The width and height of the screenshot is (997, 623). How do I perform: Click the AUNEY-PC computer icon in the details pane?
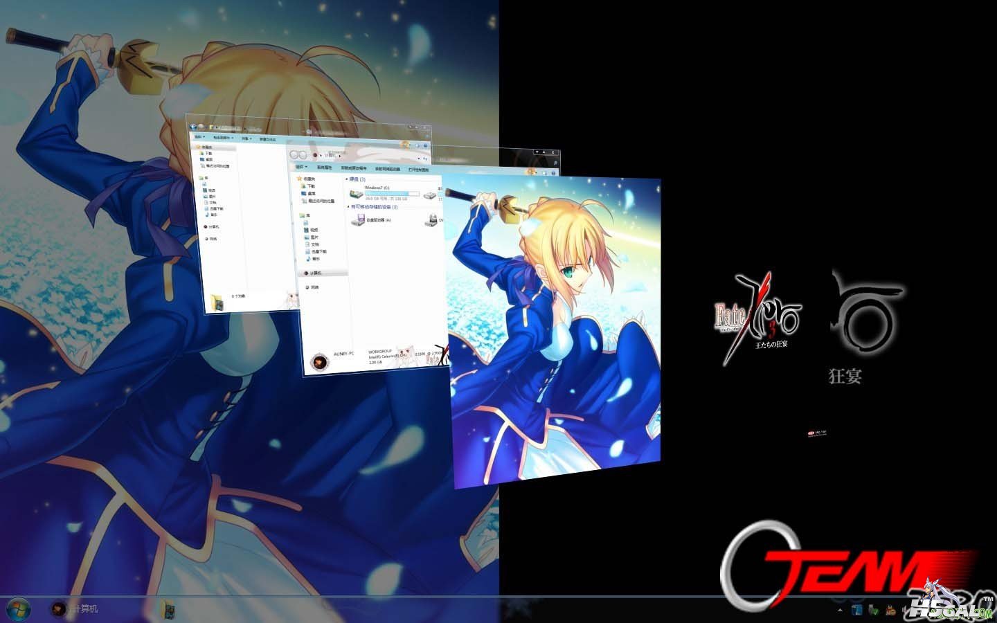pyautogui.click(x=319, y=361)
